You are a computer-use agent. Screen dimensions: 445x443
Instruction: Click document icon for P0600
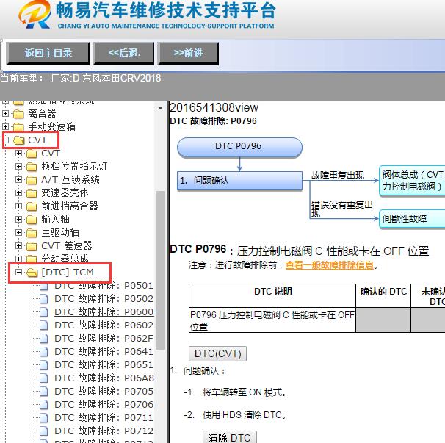click(x=44, y=311)
